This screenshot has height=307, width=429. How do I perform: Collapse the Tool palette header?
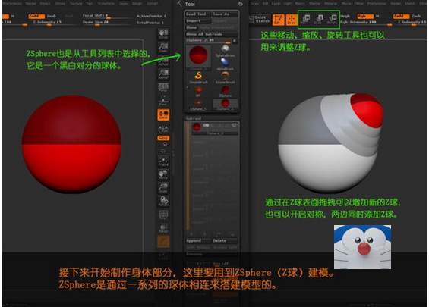tap(190, 4)
